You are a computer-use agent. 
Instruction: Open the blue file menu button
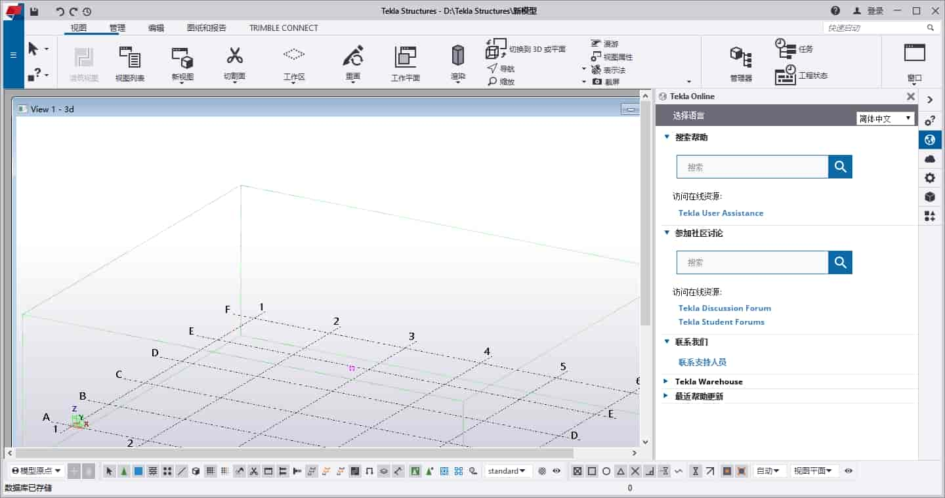click(x=13, y=54)
